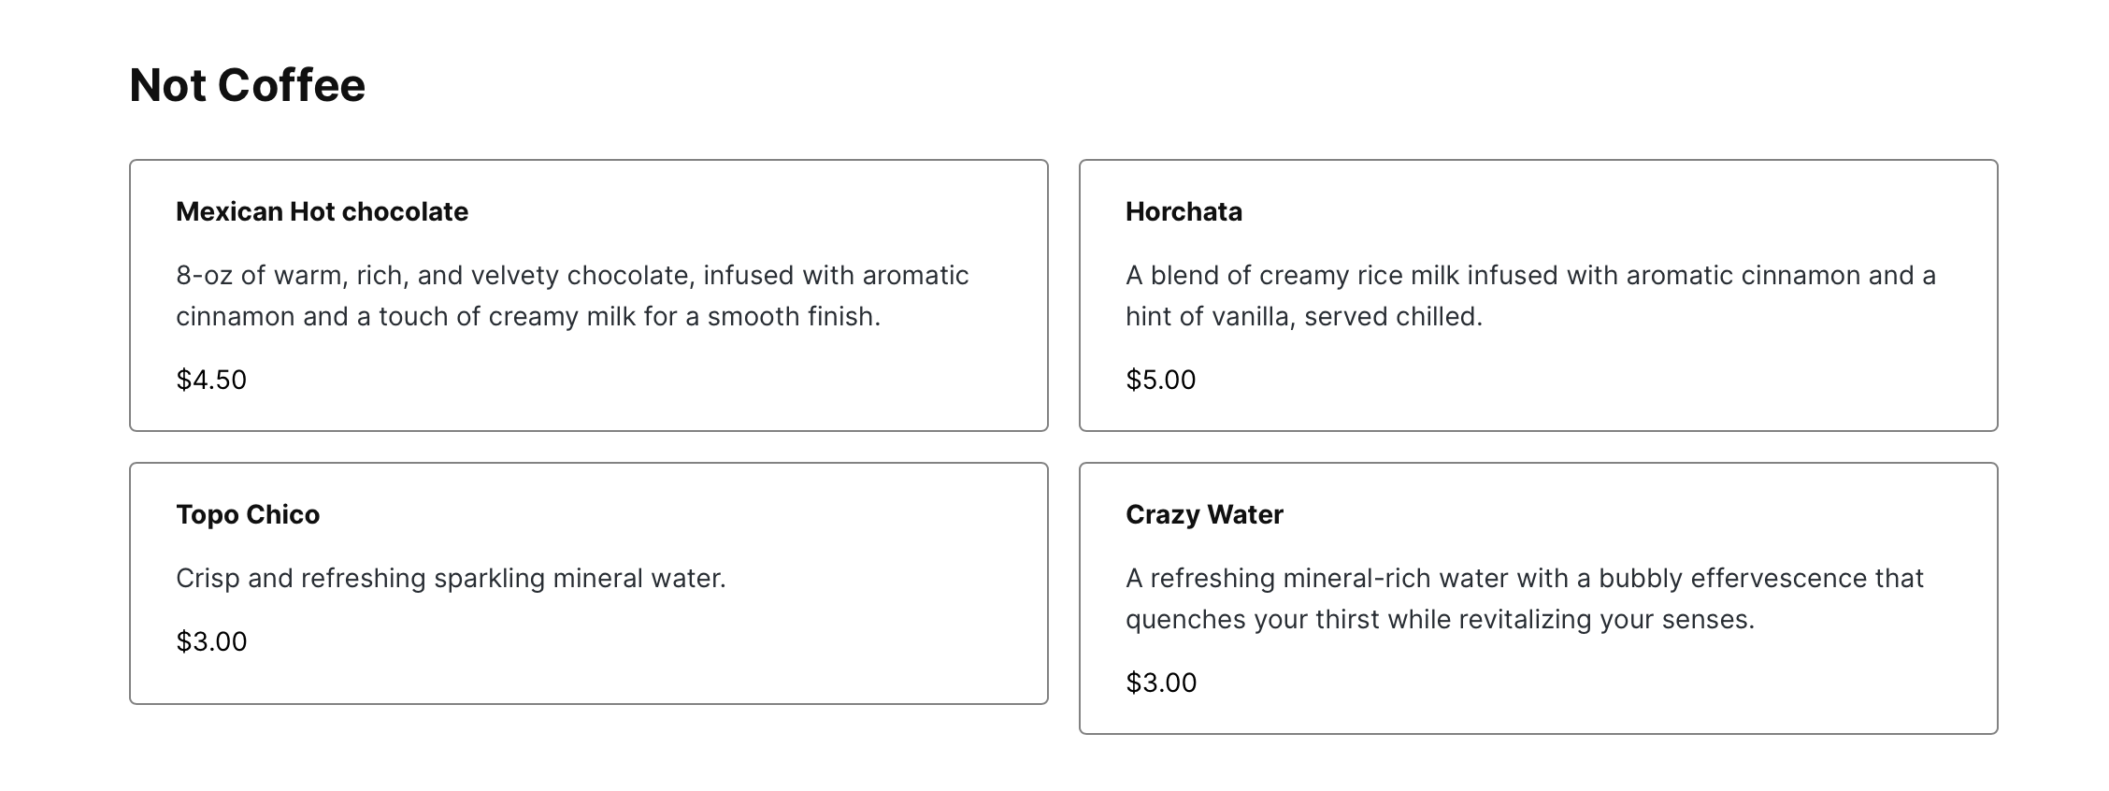This screenshot has width=2109, height=791.
Task: Open the Horchata menu card
Action: [x=1539, y=295]
